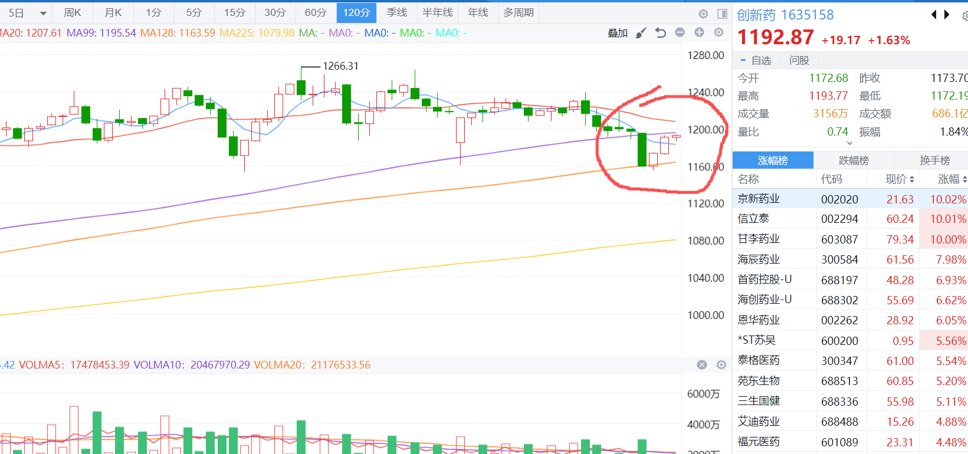Zoom in chart with plus icon
This screenshot has width=968, height=454.
click(x=699, y=32)
